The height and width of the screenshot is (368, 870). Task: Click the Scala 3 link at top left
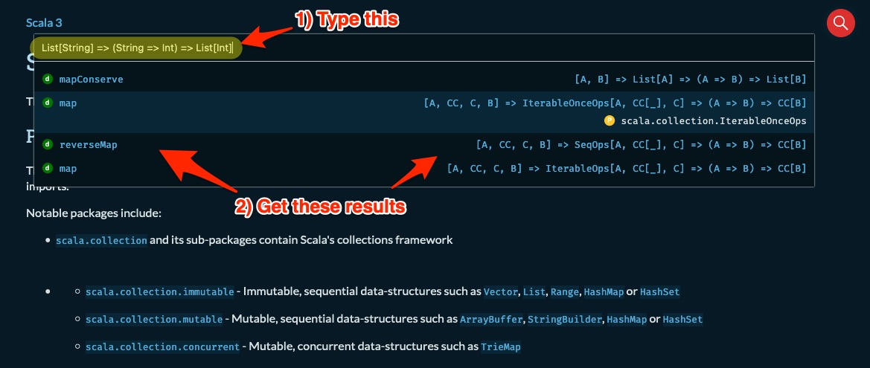[45, 23]
